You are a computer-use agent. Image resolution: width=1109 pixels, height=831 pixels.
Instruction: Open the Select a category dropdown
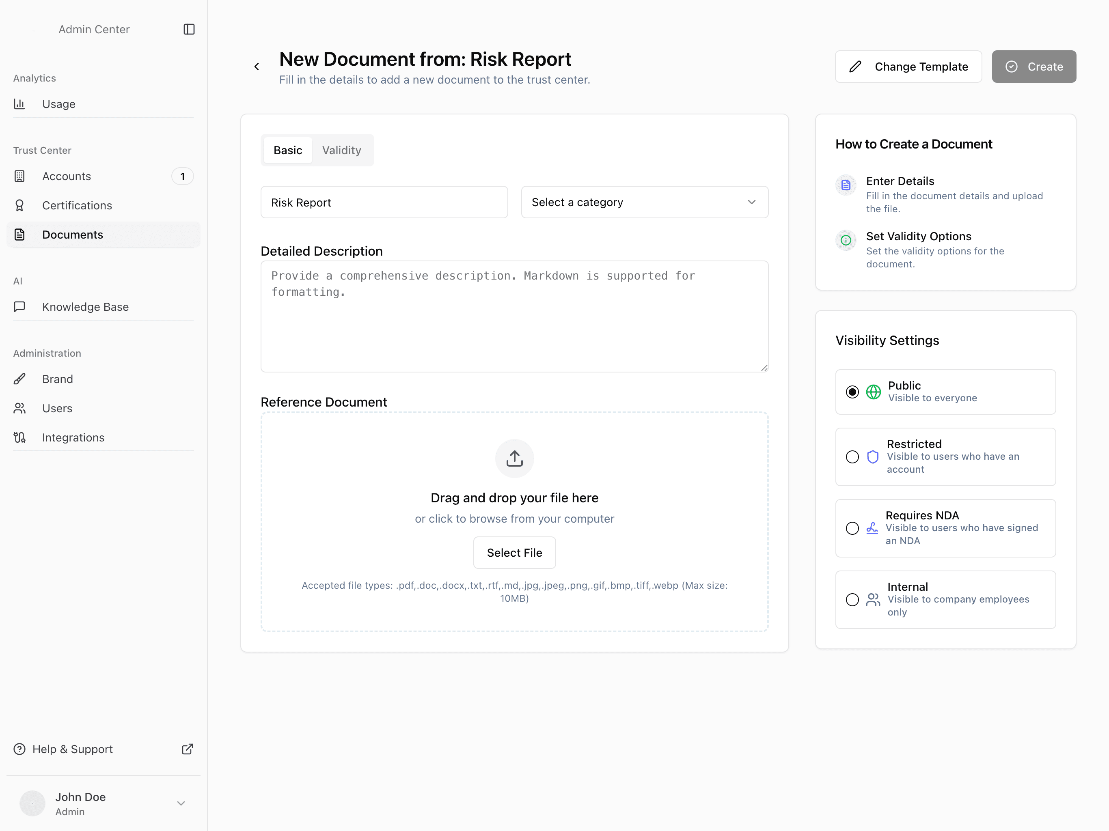(x=644, y=202)
